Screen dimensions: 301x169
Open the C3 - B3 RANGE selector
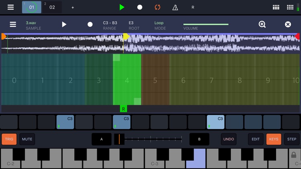pyautogui.click(x=110, y=25)
